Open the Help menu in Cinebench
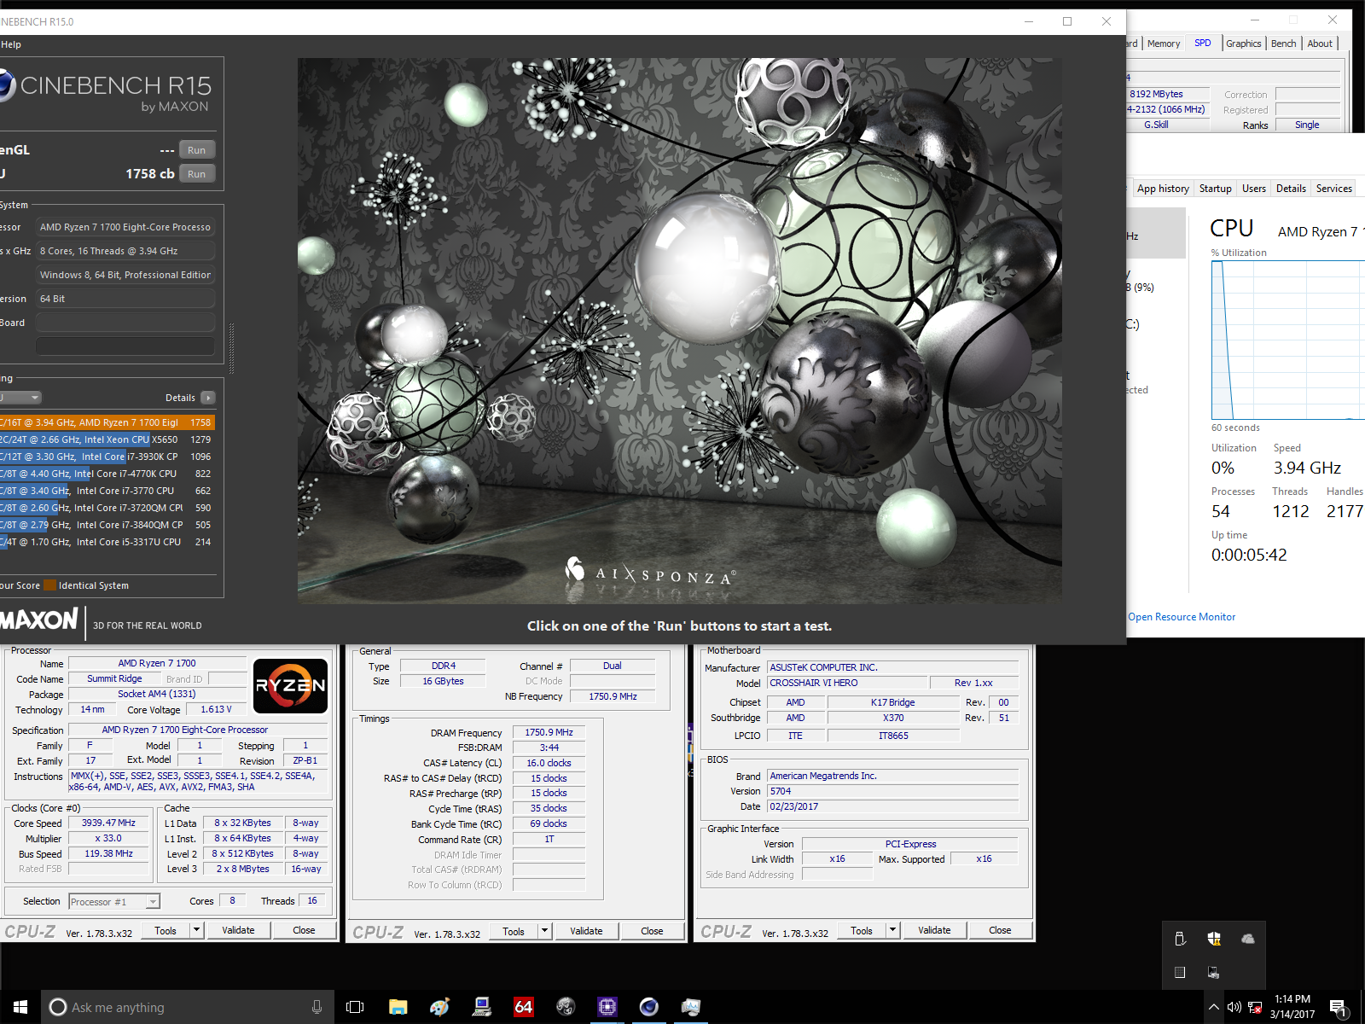The image size is (1365, 1024). pos(11,44)
